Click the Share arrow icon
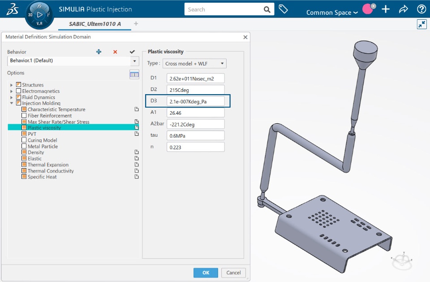 click(404, 9)
